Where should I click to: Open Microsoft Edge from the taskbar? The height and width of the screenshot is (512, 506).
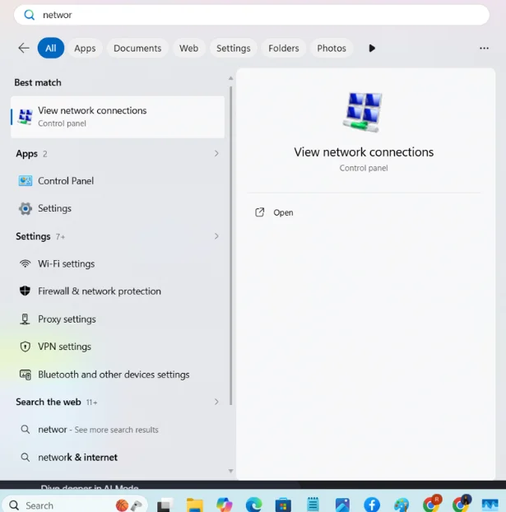click(254, 505)
